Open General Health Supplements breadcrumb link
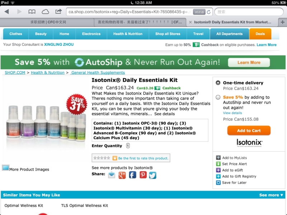 point(98,73)
